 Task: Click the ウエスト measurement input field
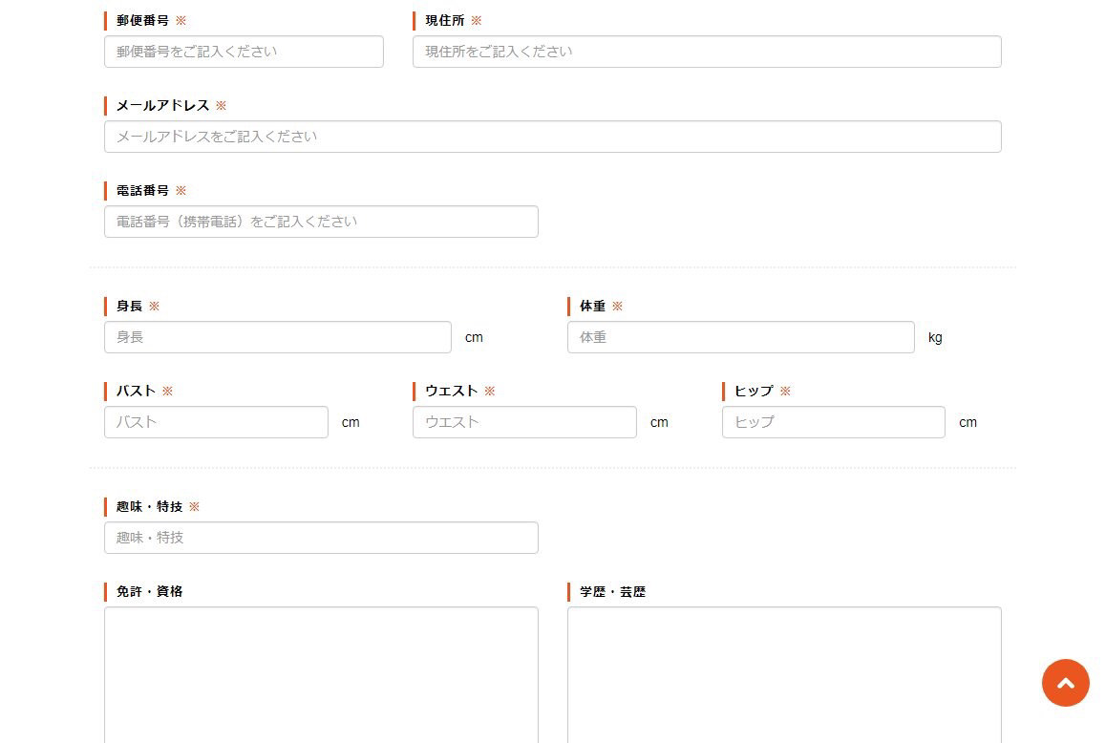point(524,422)
